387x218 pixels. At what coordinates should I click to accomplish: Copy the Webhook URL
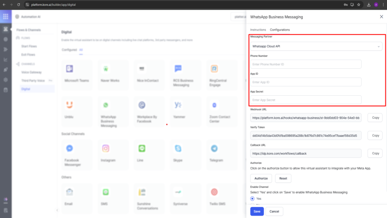(x=375, y=117)
